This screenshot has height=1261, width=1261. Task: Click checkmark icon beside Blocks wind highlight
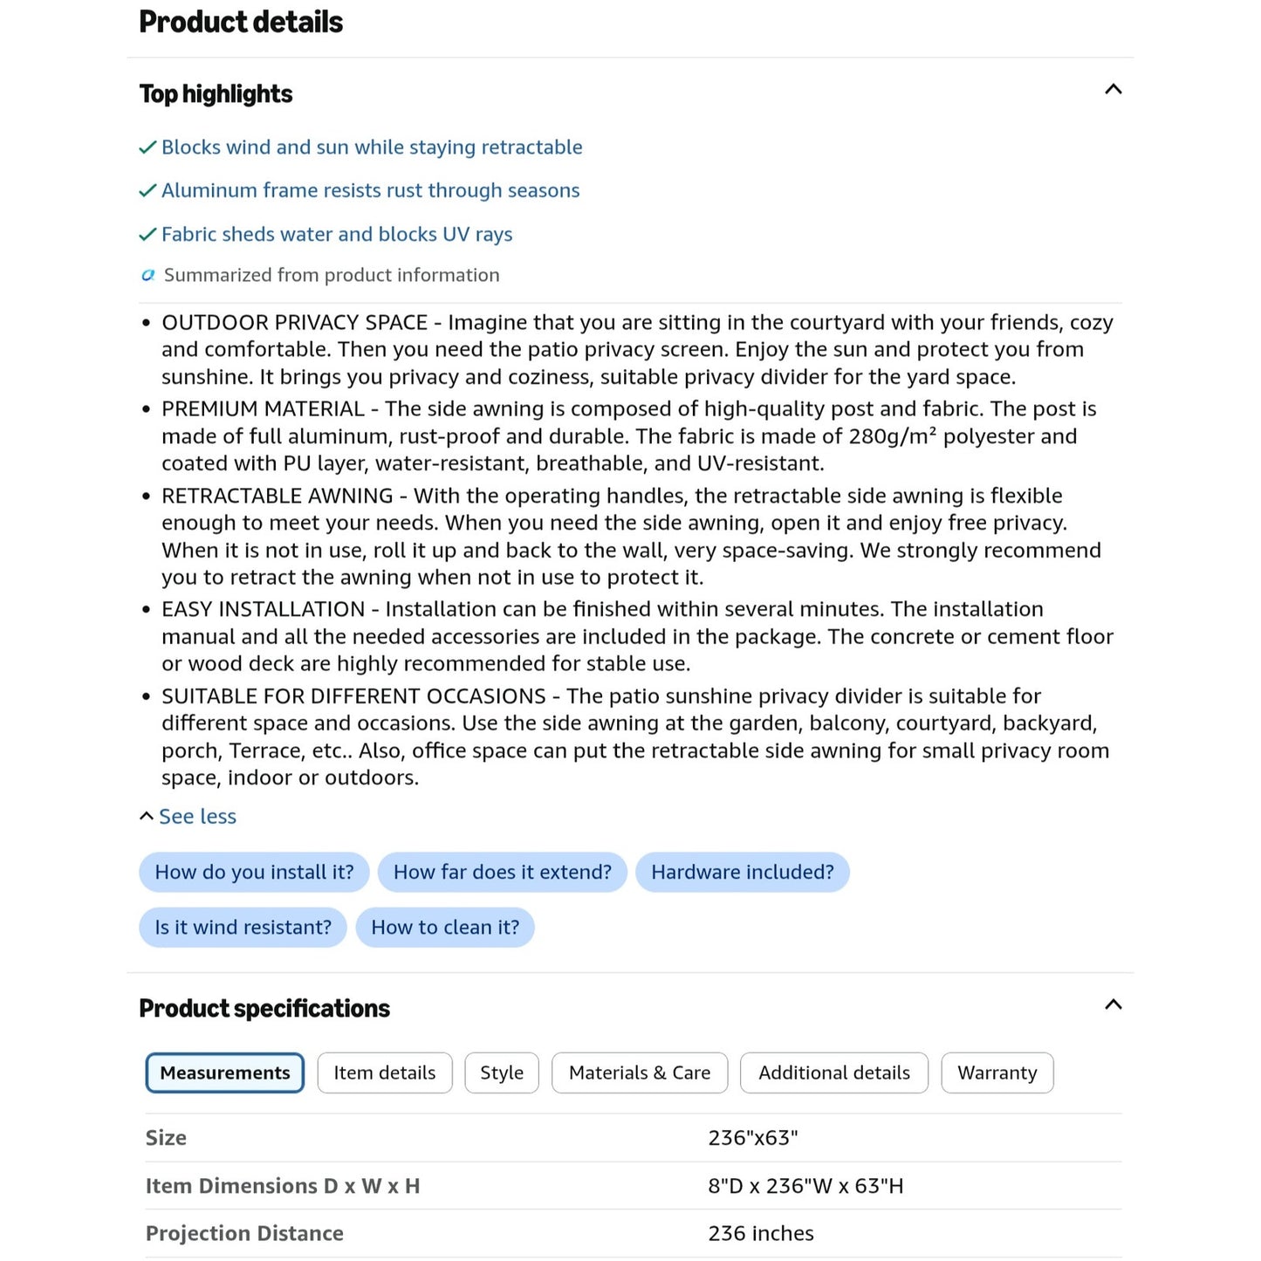(x=148, y=147)
